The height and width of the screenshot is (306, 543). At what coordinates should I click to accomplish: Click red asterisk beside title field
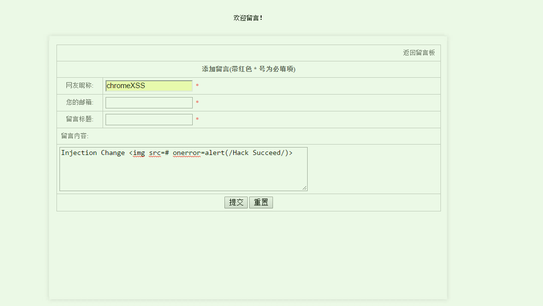[197, 120]
